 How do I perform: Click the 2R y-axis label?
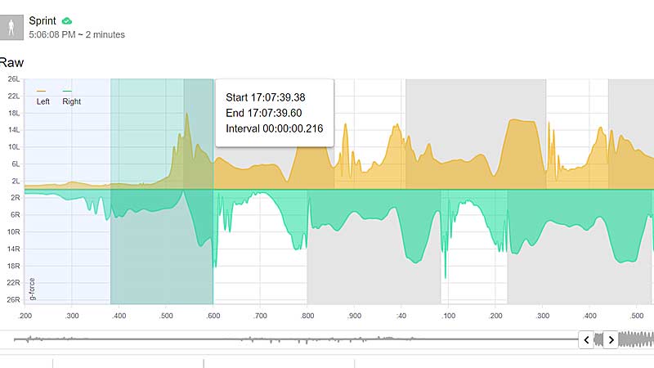point(16,197)
